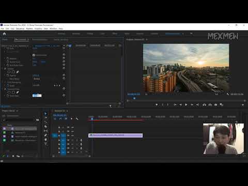
Task: Open Comparison View in Program Monitor
Action: [222, 105]
